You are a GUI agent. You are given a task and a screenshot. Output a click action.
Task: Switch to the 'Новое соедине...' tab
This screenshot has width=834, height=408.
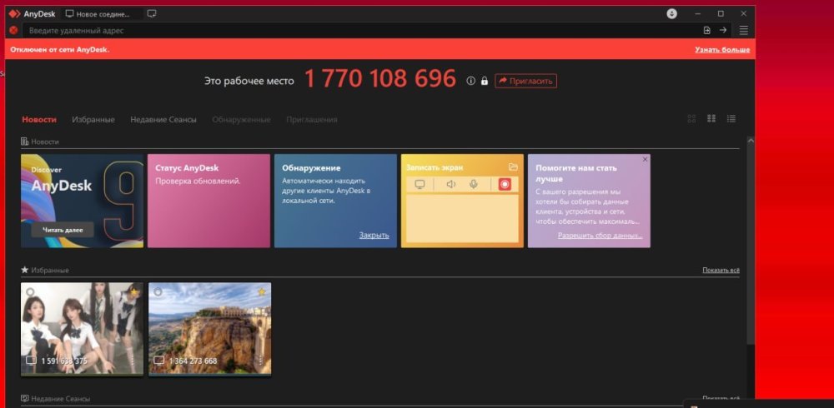pos(101,14)
